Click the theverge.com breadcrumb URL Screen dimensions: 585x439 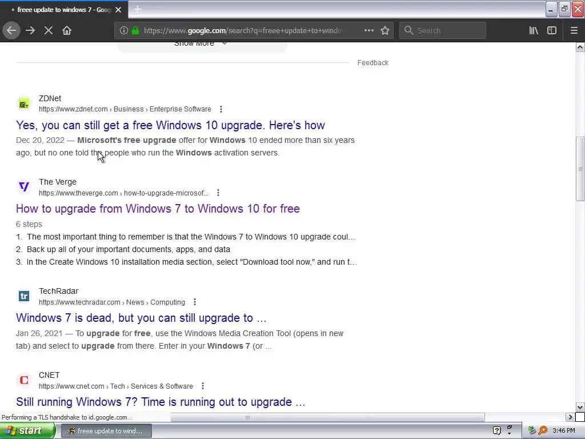point(123,193)
